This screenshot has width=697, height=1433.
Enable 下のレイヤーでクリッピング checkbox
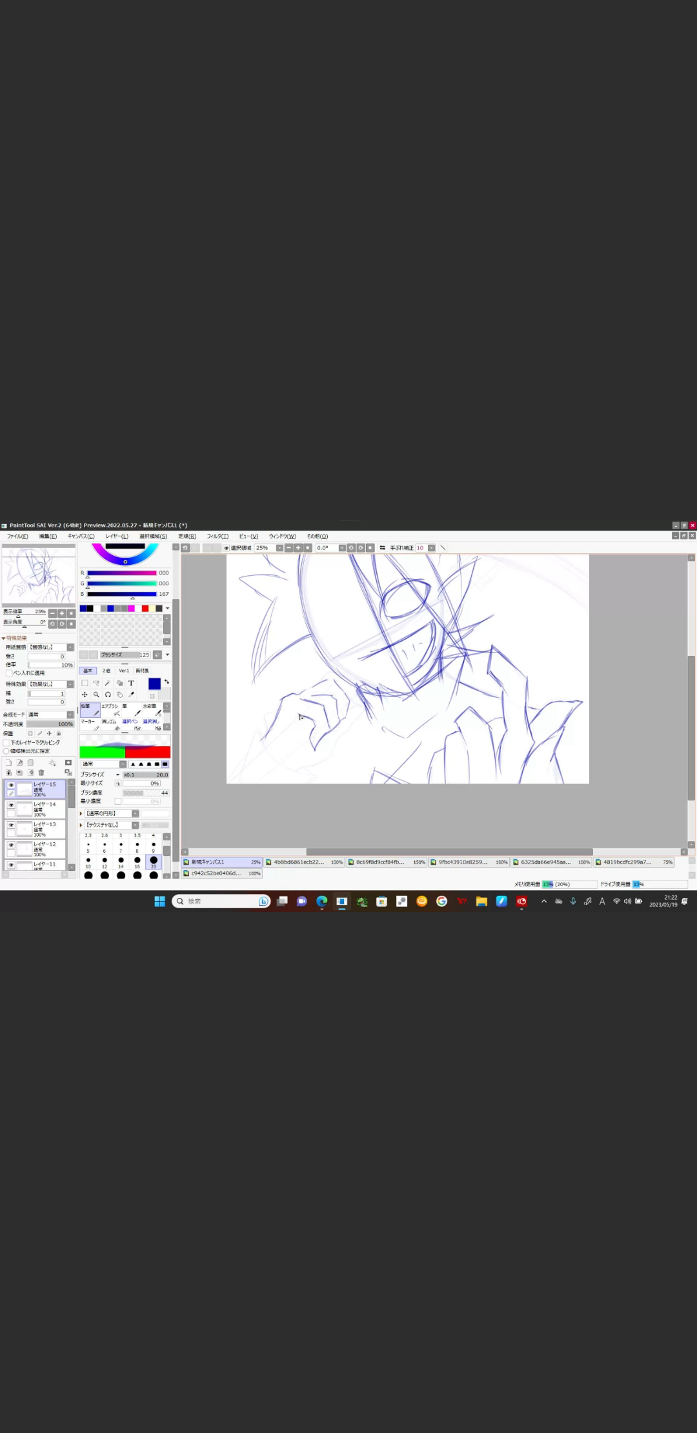(x=6, y=743)
